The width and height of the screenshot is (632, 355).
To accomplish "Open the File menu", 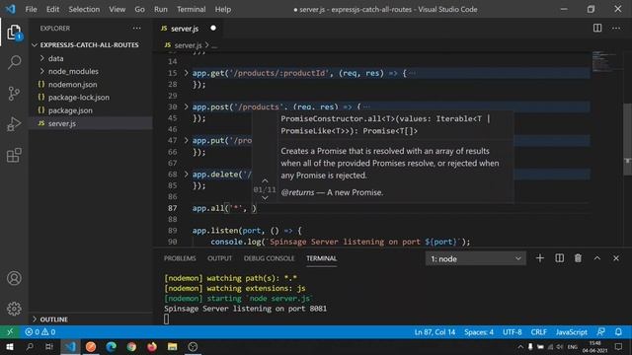I will pyautogui.click(x=31, y=9).
